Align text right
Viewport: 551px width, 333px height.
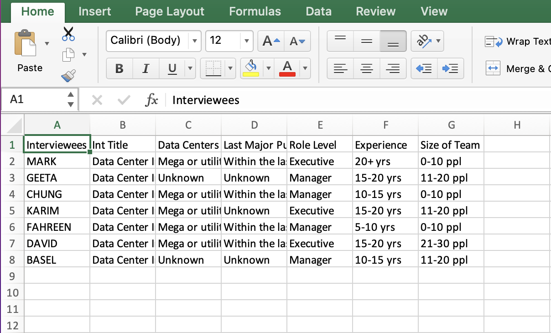point(393,68)
